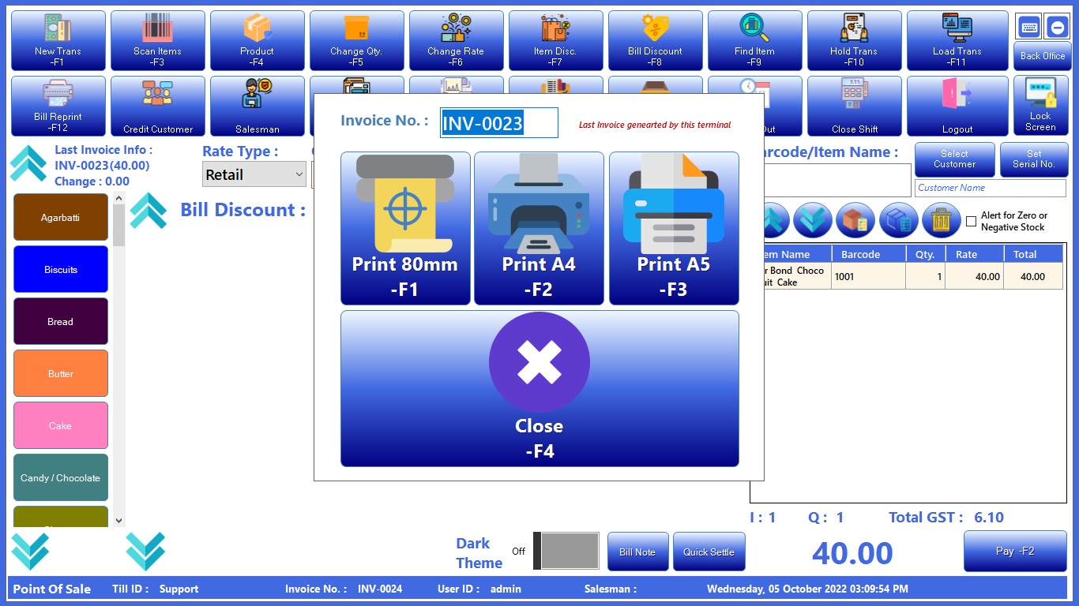Expand the Last Invoice Info up-chevron

(28, 163)
